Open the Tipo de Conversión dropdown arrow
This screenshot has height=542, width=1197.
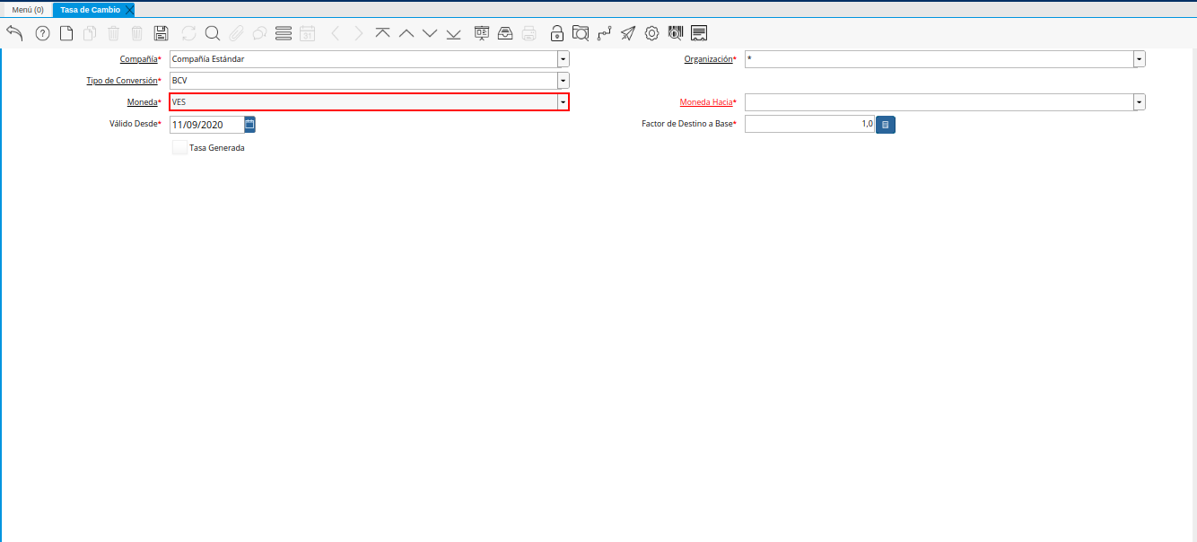(564, 81)
